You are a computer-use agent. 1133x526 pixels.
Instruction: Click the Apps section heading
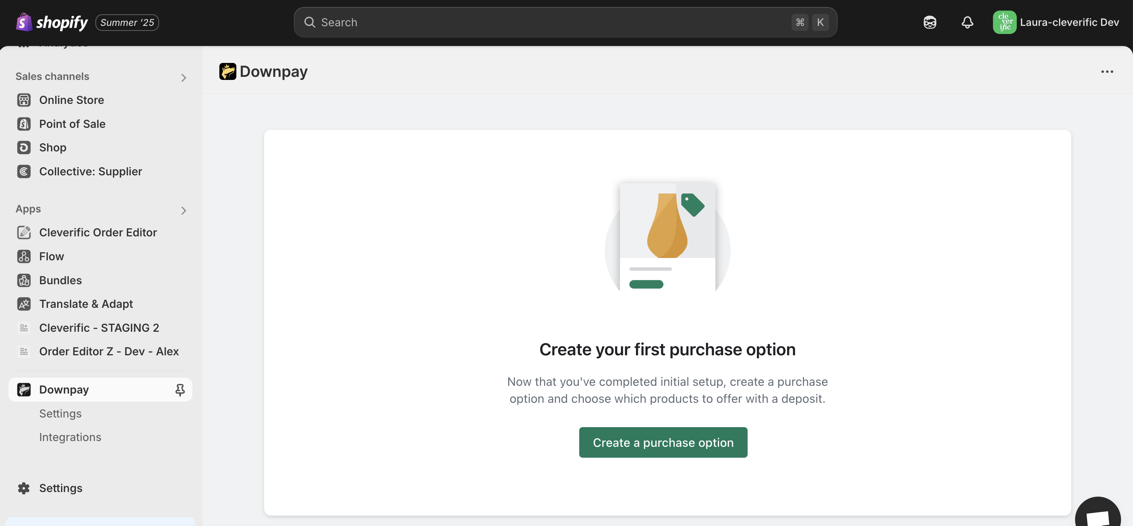28,209
